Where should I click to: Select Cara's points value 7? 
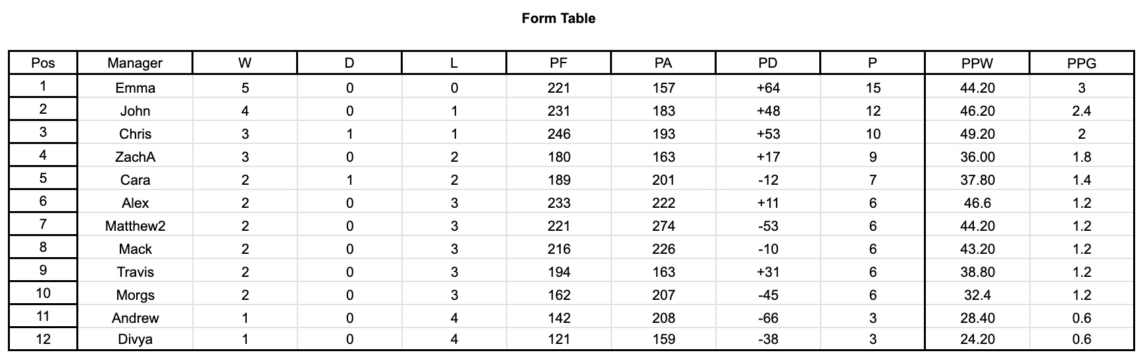pyautogui.click(x=873, y=180)
